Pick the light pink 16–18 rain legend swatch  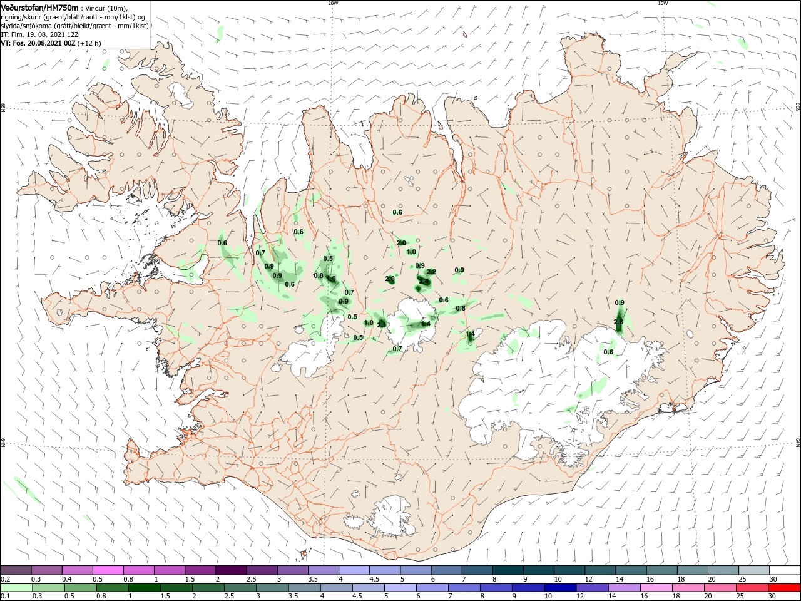pyautogui.click(x=656, y=588)
